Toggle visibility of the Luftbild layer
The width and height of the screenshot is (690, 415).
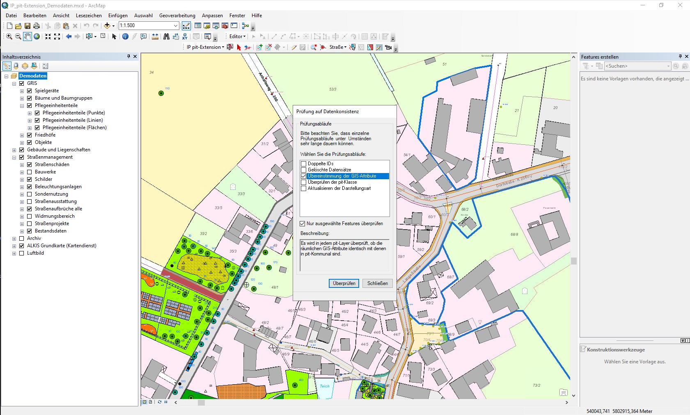coord(22,253)
